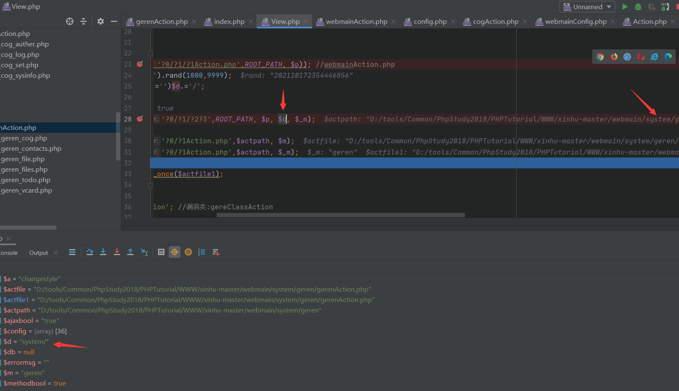Close the gerenAction.php tab
The width and height of the screenshot is (679, 391).
pos(194,21)
